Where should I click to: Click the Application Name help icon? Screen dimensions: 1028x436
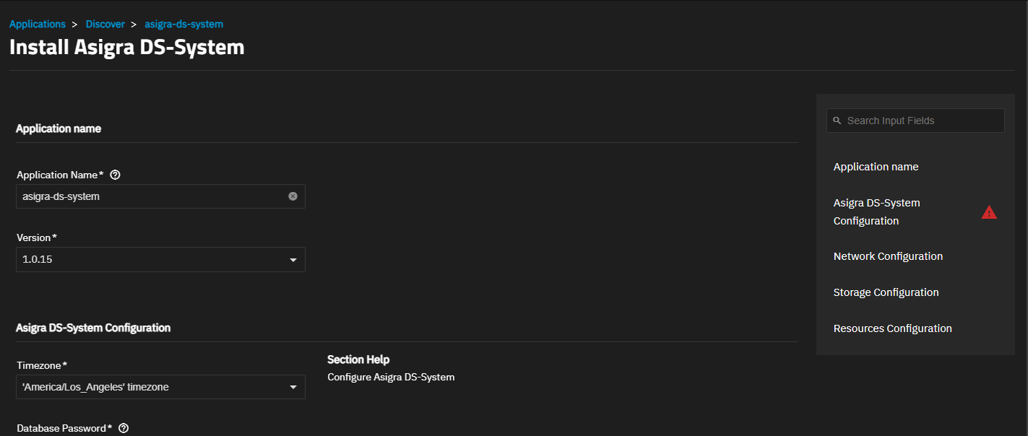[115, 175]
